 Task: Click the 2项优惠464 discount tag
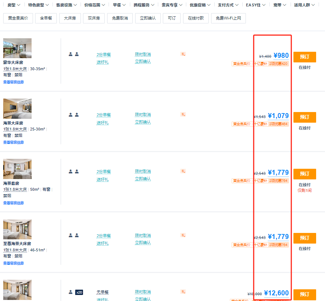(279, 124)
